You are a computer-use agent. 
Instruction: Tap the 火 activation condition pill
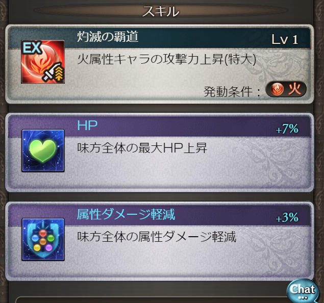pyautogui.click(x=286, y=89)
